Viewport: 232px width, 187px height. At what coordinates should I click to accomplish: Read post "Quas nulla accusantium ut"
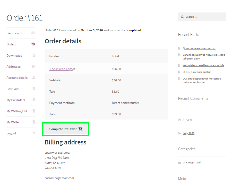click(199, 48)
